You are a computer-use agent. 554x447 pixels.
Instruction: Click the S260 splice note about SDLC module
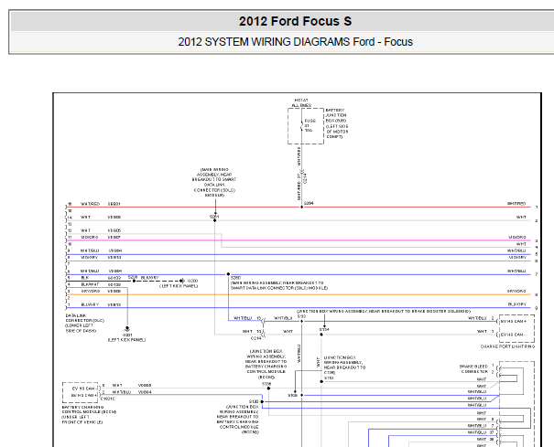279,285
